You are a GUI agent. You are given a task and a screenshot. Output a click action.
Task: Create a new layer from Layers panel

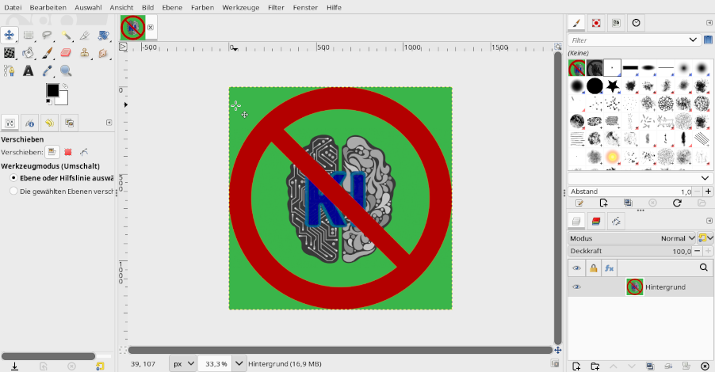click(x=576, y=366)
